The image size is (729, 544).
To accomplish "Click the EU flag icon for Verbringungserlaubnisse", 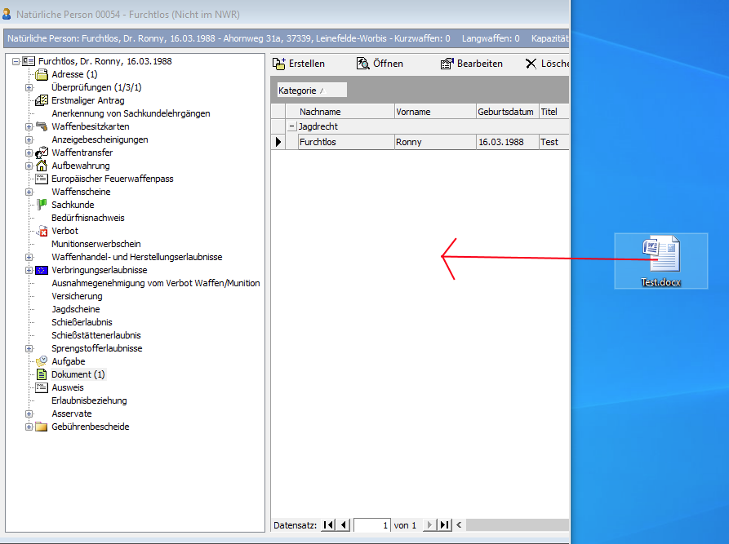I will tap(42, 270).
